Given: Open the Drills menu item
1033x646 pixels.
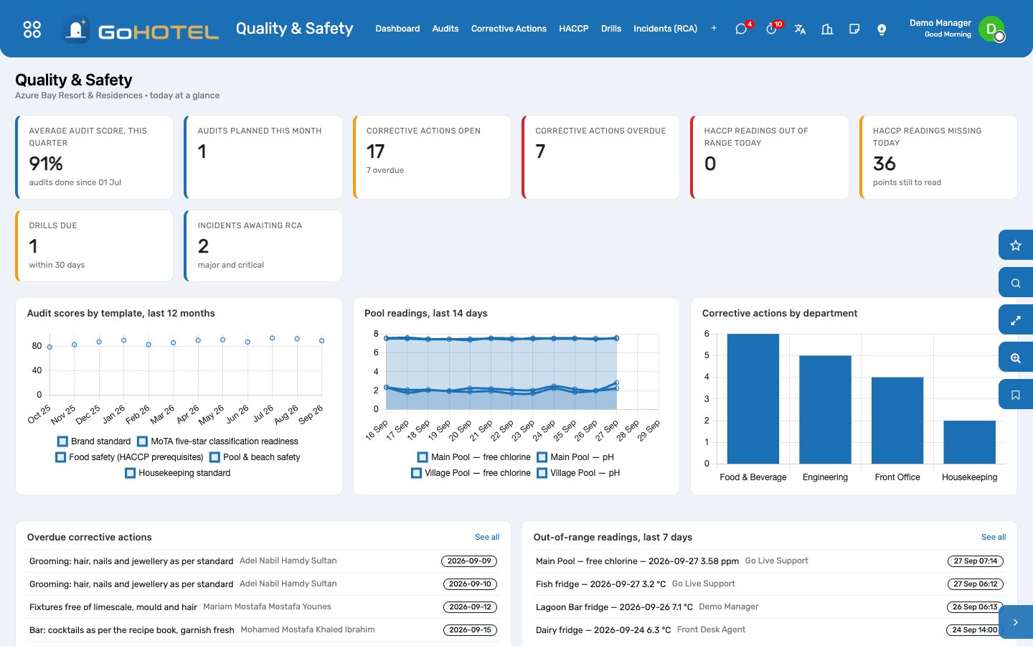Looking at the screenshot, I should point(611,29).
